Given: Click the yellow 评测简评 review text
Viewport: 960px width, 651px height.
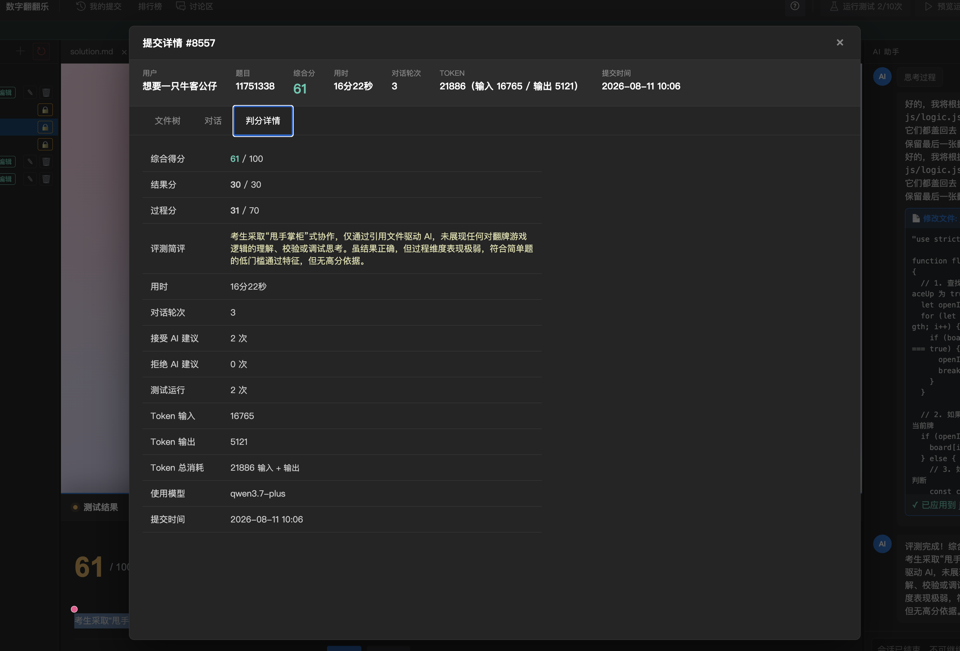Looking at the screenshot, I should pos(382,249).
